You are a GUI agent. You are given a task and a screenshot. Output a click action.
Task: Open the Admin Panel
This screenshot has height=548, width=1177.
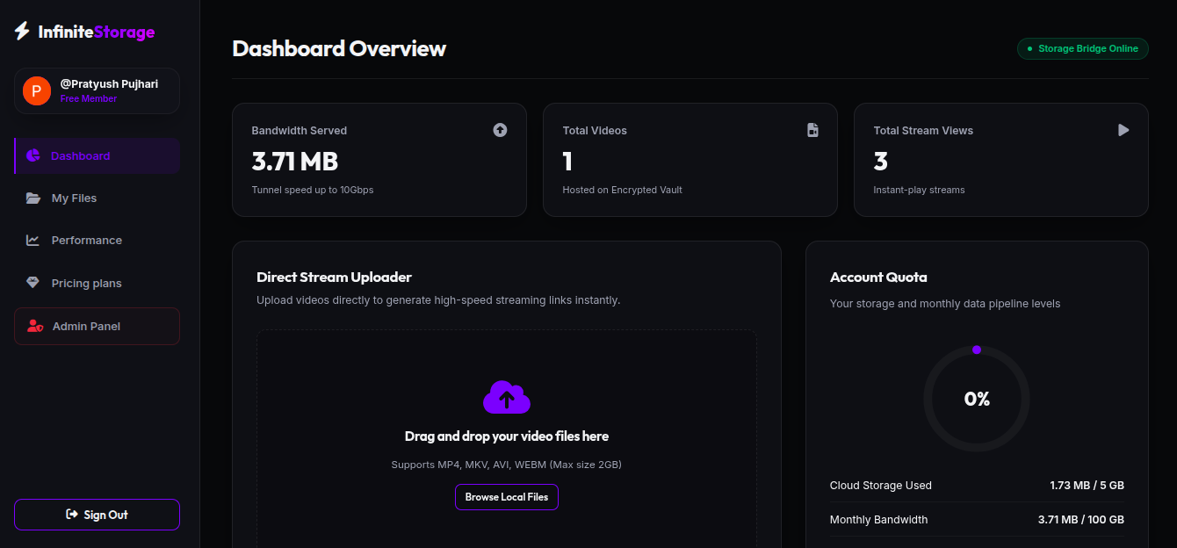(97, 326)
